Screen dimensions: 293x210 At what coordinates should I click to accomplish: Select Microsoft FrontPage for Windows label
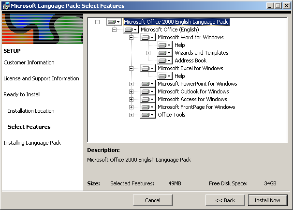coord(196,107)
